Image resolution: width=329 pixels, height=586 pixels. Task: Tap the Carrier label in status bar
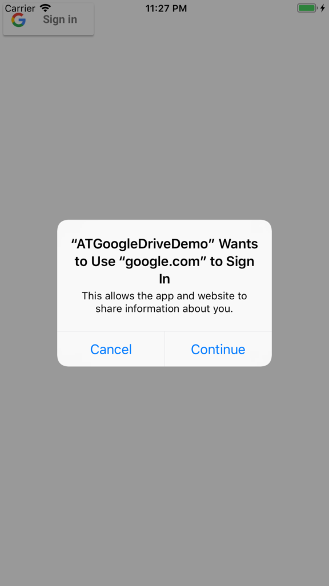pyautogui.click(x=20, y=8)
